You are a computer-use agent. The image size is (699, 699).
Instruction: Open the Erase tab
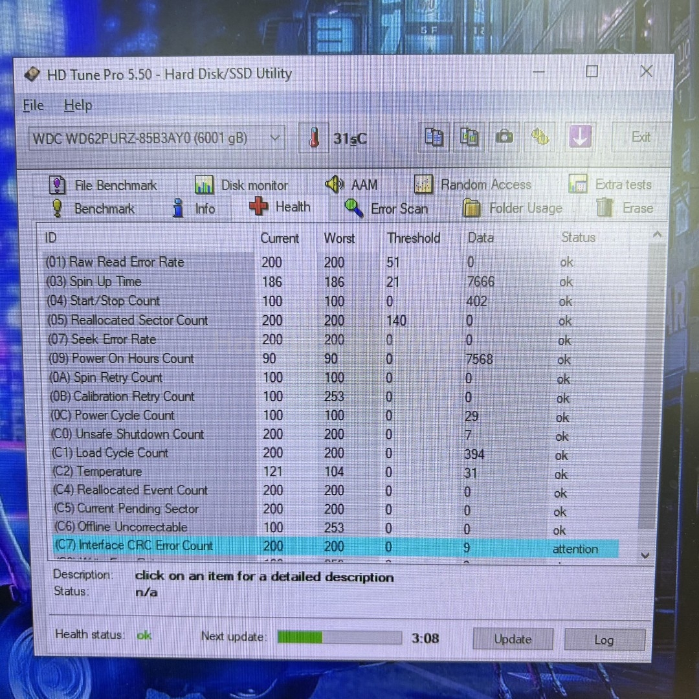tap(624, 208)
